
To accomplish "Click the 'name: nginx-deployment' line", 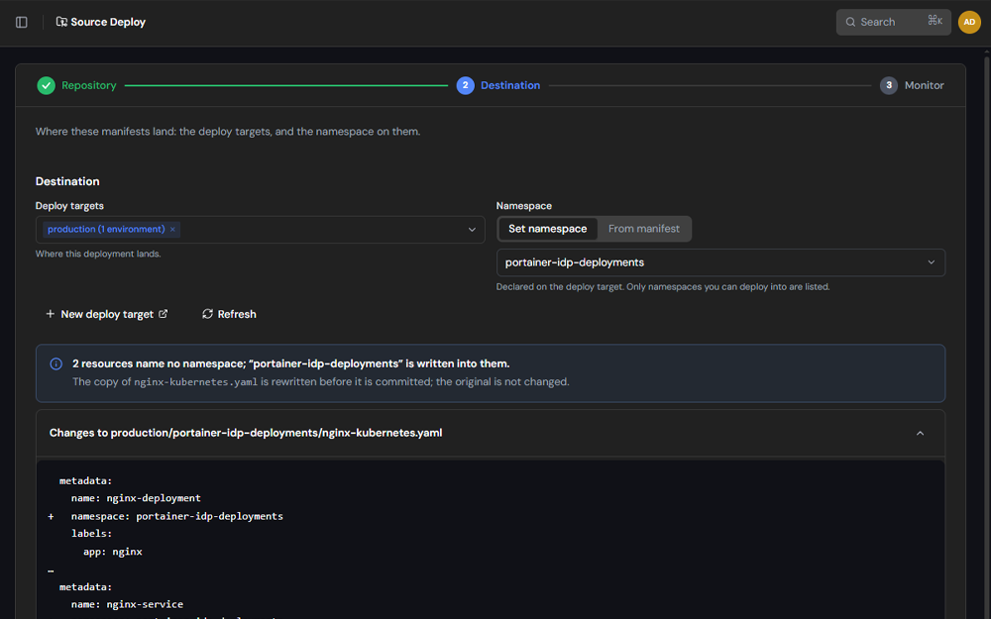I will coord(136,498).
